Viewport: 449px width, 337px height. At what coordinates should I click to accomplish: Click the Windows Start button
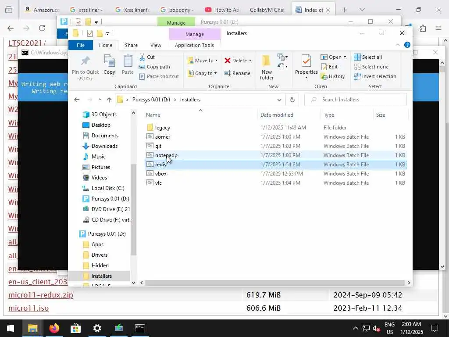[x=11, y=328]
